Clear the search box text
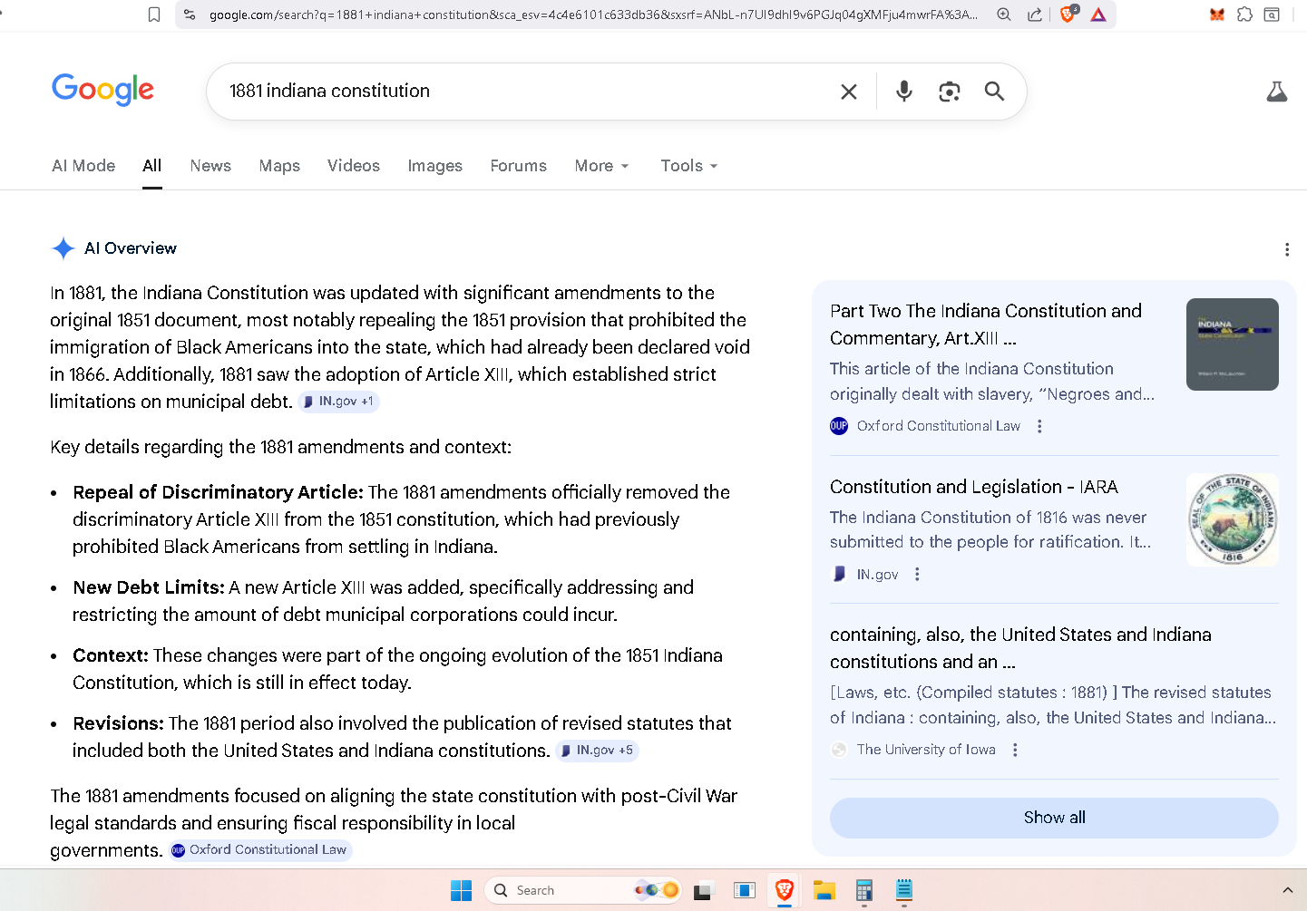Viewport: 1307px width, 911px height. pyautogui.click(x=848, y=92)
